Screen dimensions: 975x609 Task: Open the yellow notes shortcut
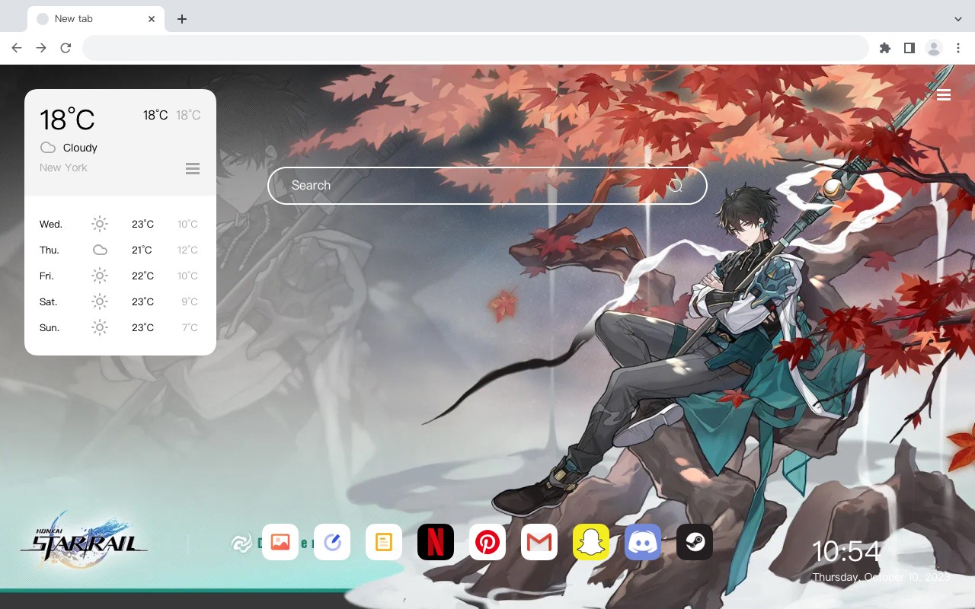pyautogui.click(x=384, y=542)
